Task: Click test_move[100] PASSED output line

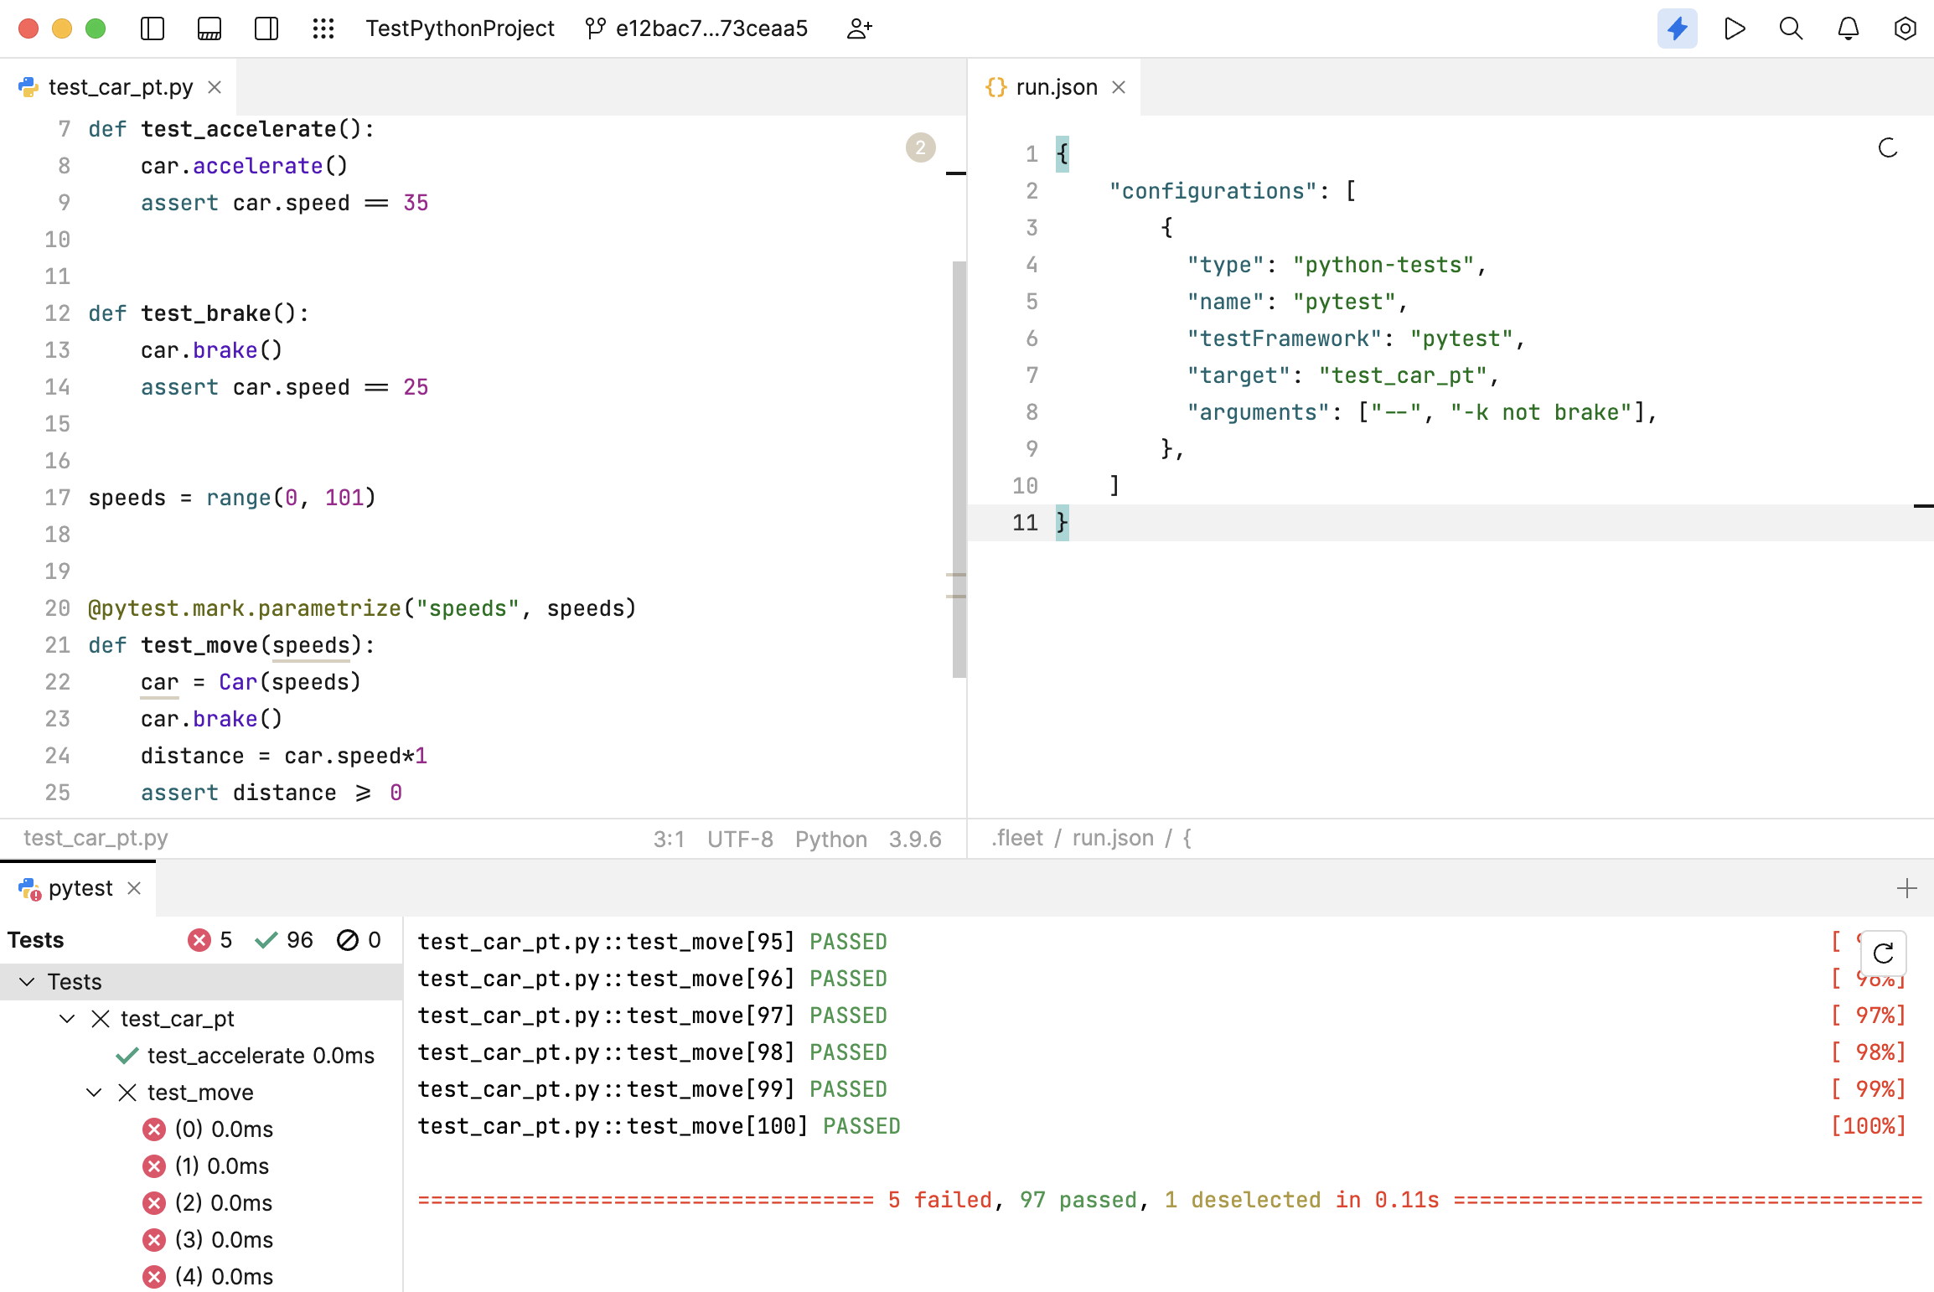Action: click(x=659, y=1126)
